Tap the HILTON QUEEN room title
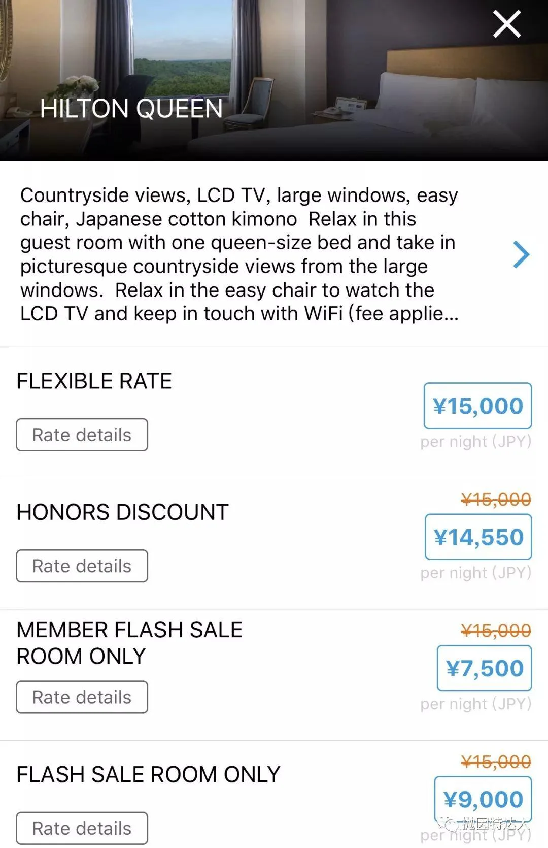The width and height of the screenshot is (548, 848). click(131, 109)
